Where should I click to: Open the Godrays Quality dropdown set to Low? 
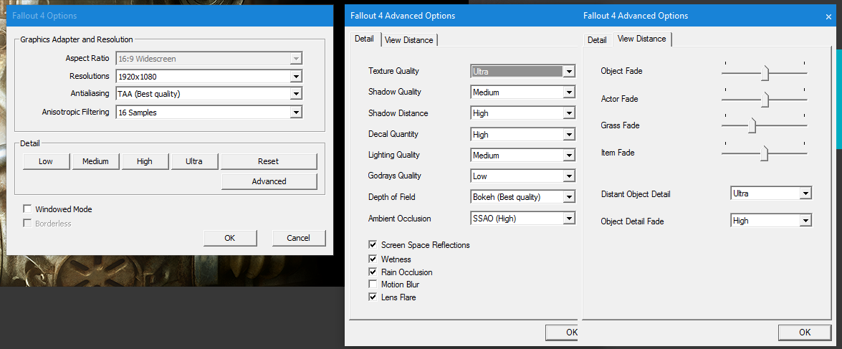(x=522, y=176)
